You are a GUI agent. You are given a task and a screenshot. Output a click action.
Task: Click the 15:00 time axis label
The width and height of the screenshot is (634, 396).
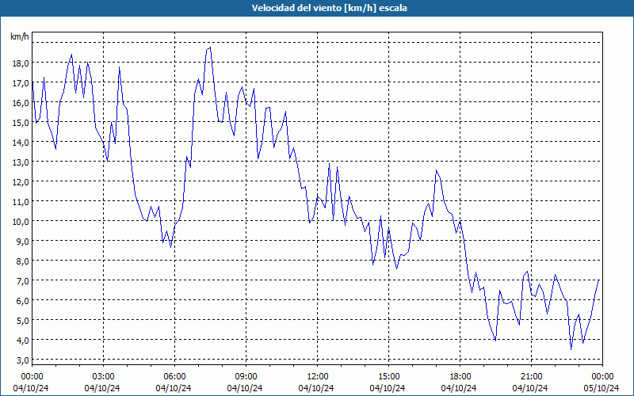[x=388, y=377]
